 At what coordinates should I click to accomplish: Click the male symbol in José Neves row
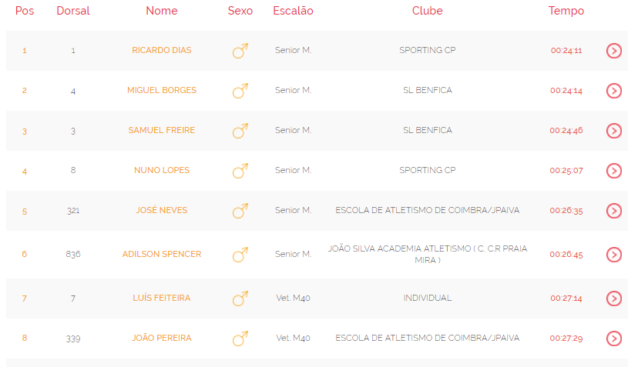240,211
